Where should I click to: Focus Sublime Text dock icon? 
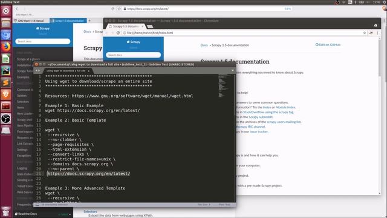(5, 82)
